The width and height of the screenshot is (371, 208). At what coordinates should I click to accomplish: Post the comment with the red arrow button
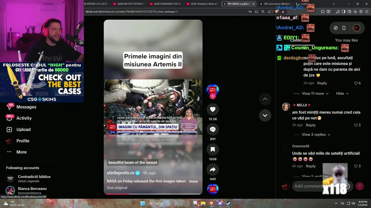click(x=360, y=186)
